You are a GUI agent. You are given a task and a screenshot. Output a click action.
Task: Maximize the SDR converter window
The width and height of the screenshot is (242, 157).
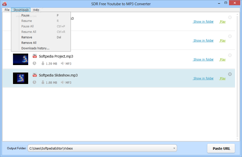tap(226, 3)
